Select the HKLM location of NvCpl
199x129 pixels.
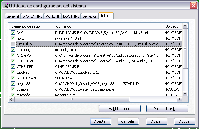(x=173, y=33)
